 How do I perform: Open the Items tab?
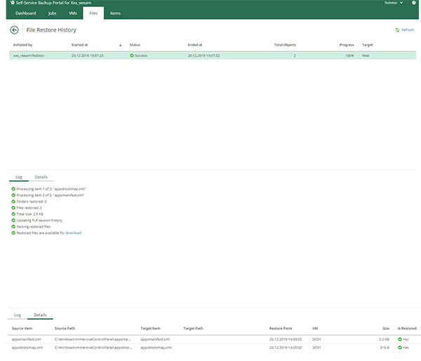(x=115, y=13)
